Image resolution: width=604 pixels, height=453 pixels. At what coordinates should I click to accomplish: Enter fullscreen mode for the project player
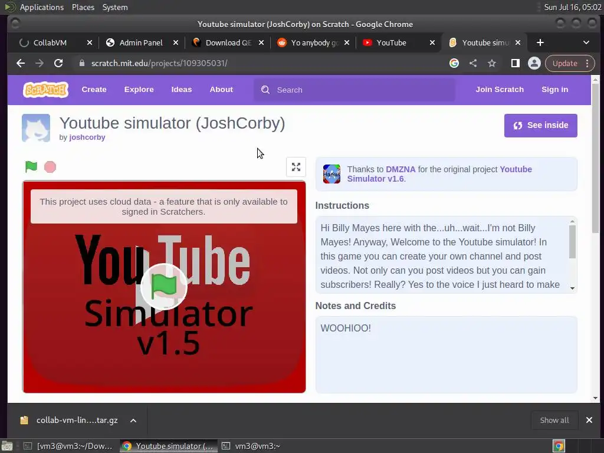coord(296,167)
